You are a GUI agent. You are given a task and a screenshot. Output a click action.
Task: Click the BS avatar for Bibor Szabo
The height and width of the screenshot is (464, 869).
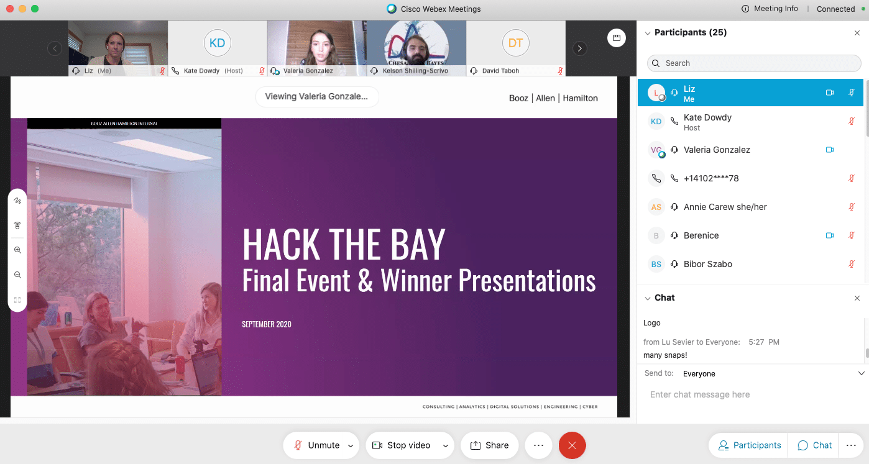point(656,264)
